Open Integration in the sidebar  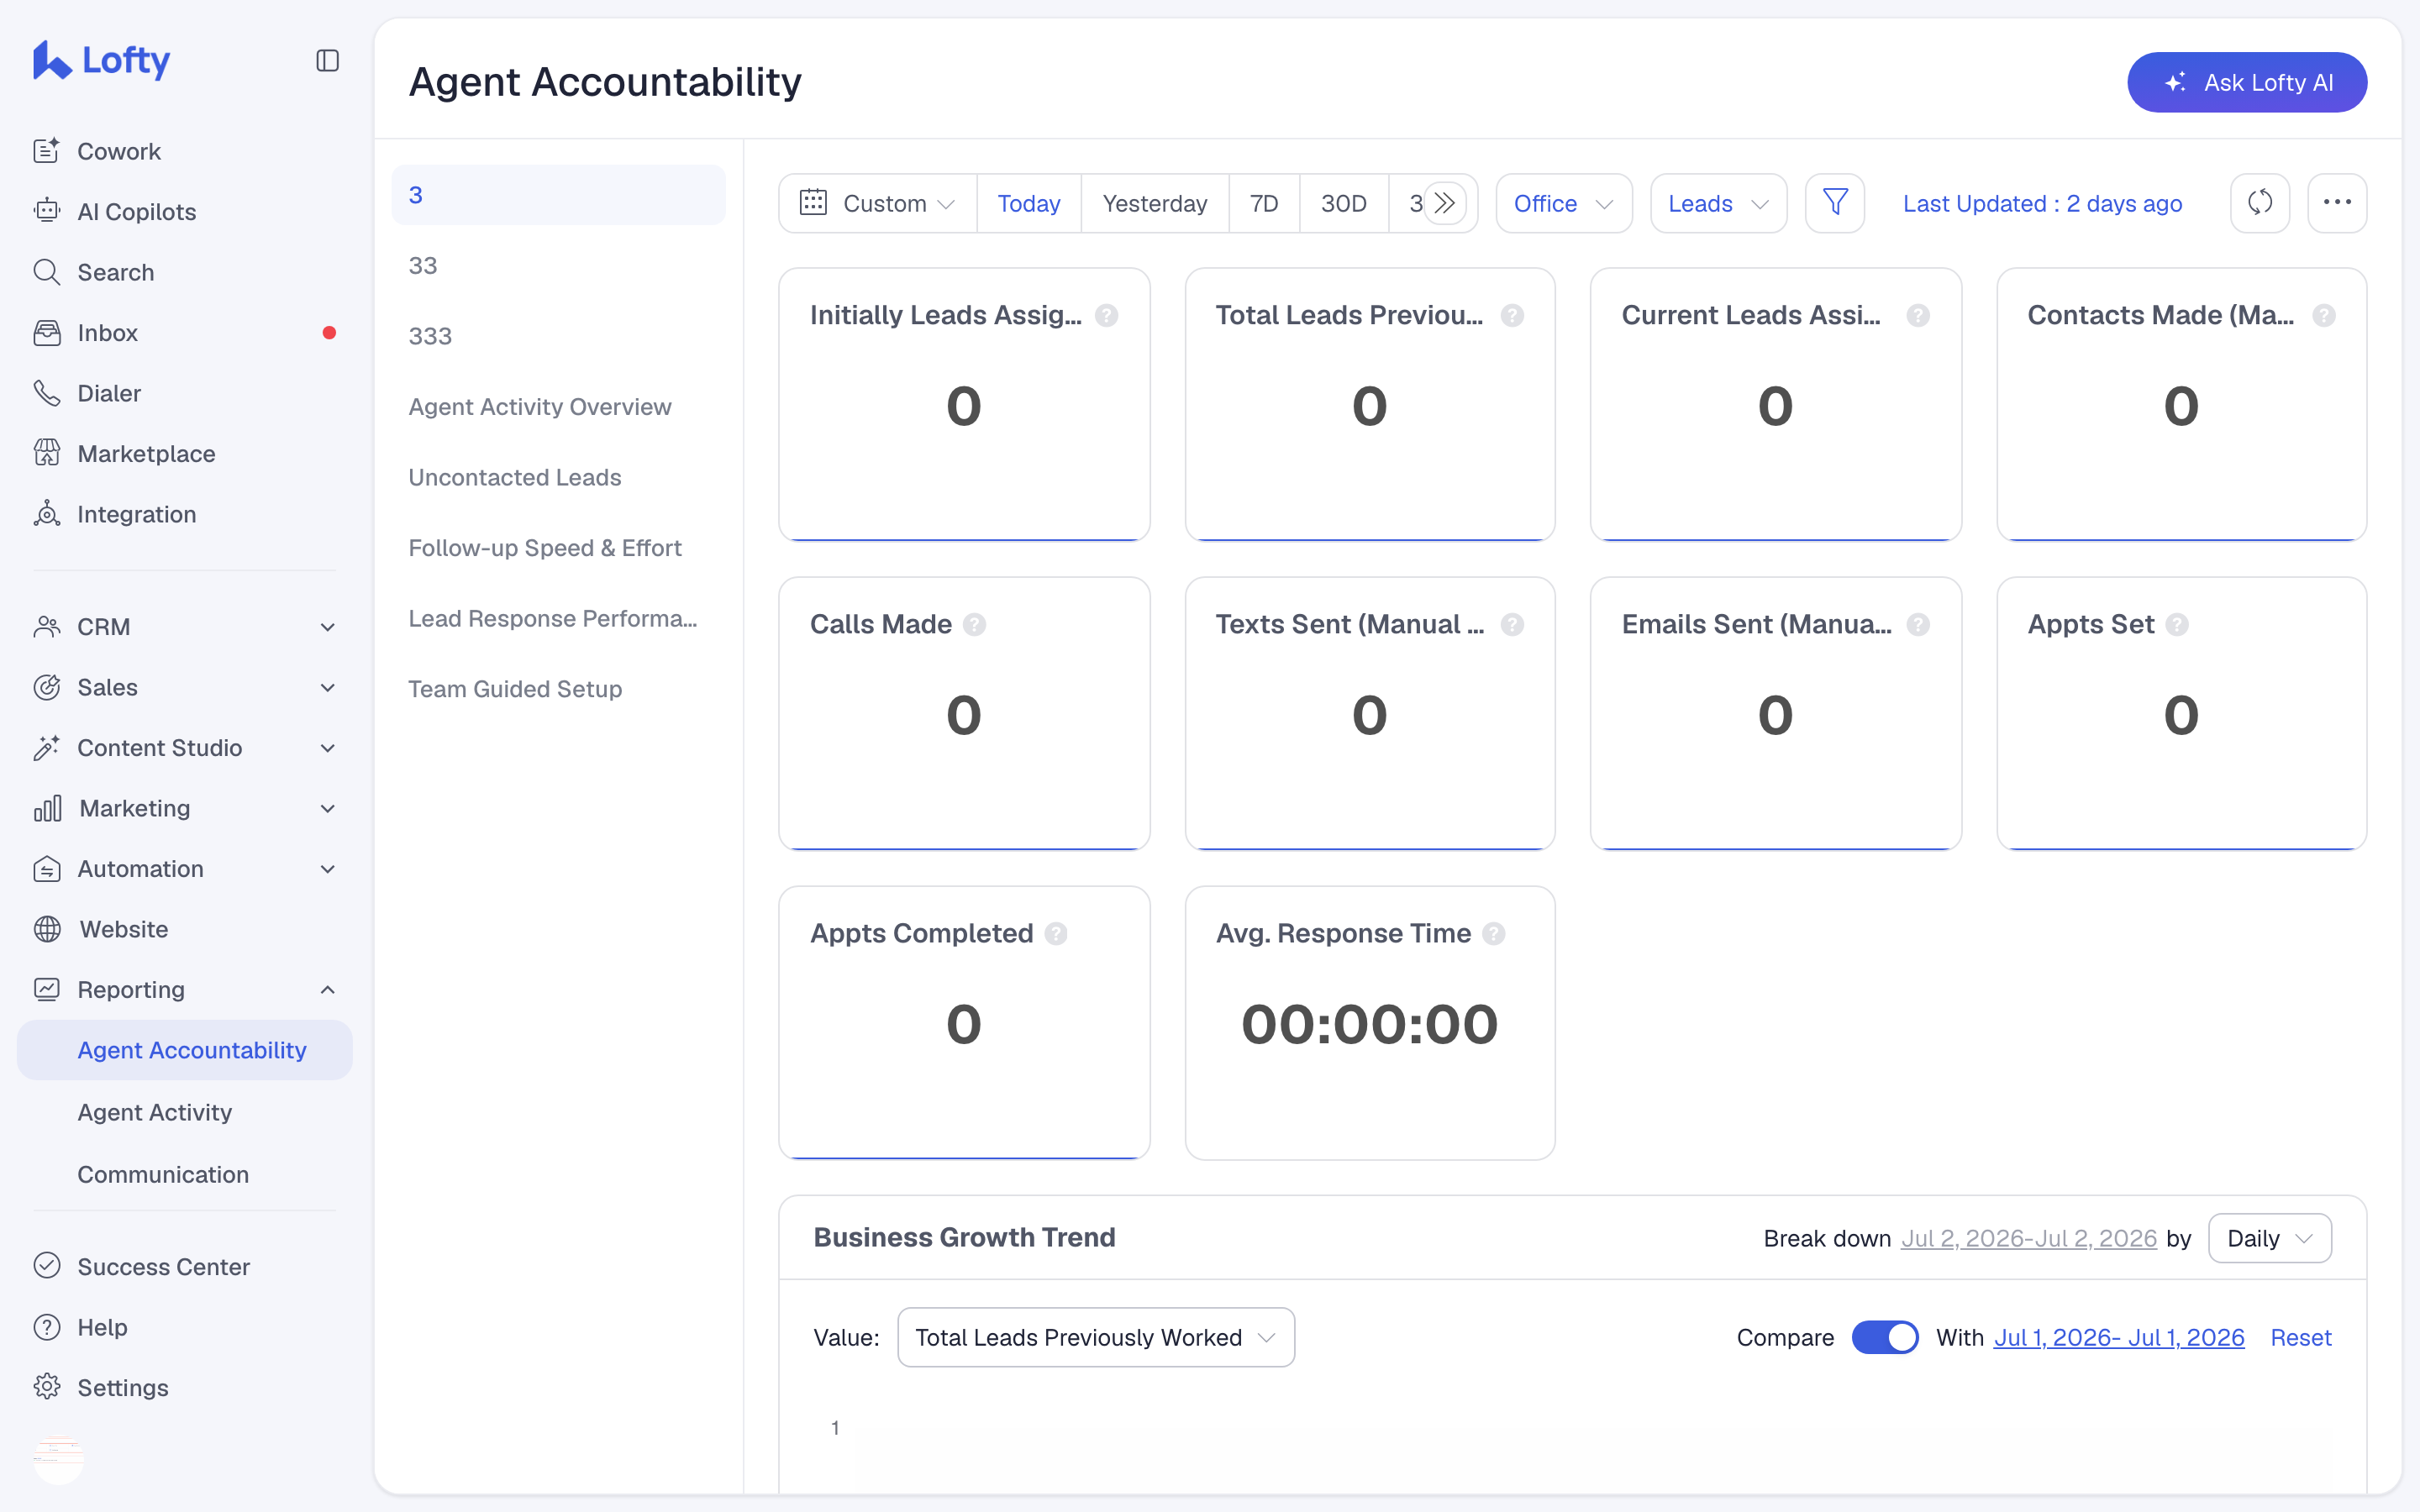tap(185, 514)
